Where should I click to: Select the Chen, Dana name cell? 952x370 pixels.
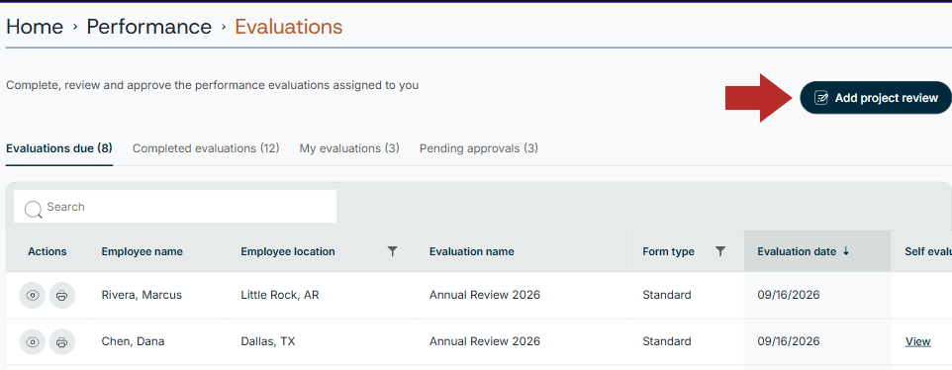[133, 341]
